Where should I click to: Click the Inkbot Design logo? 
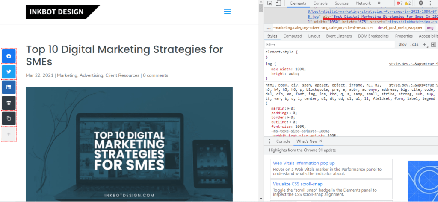coord(63,12)
